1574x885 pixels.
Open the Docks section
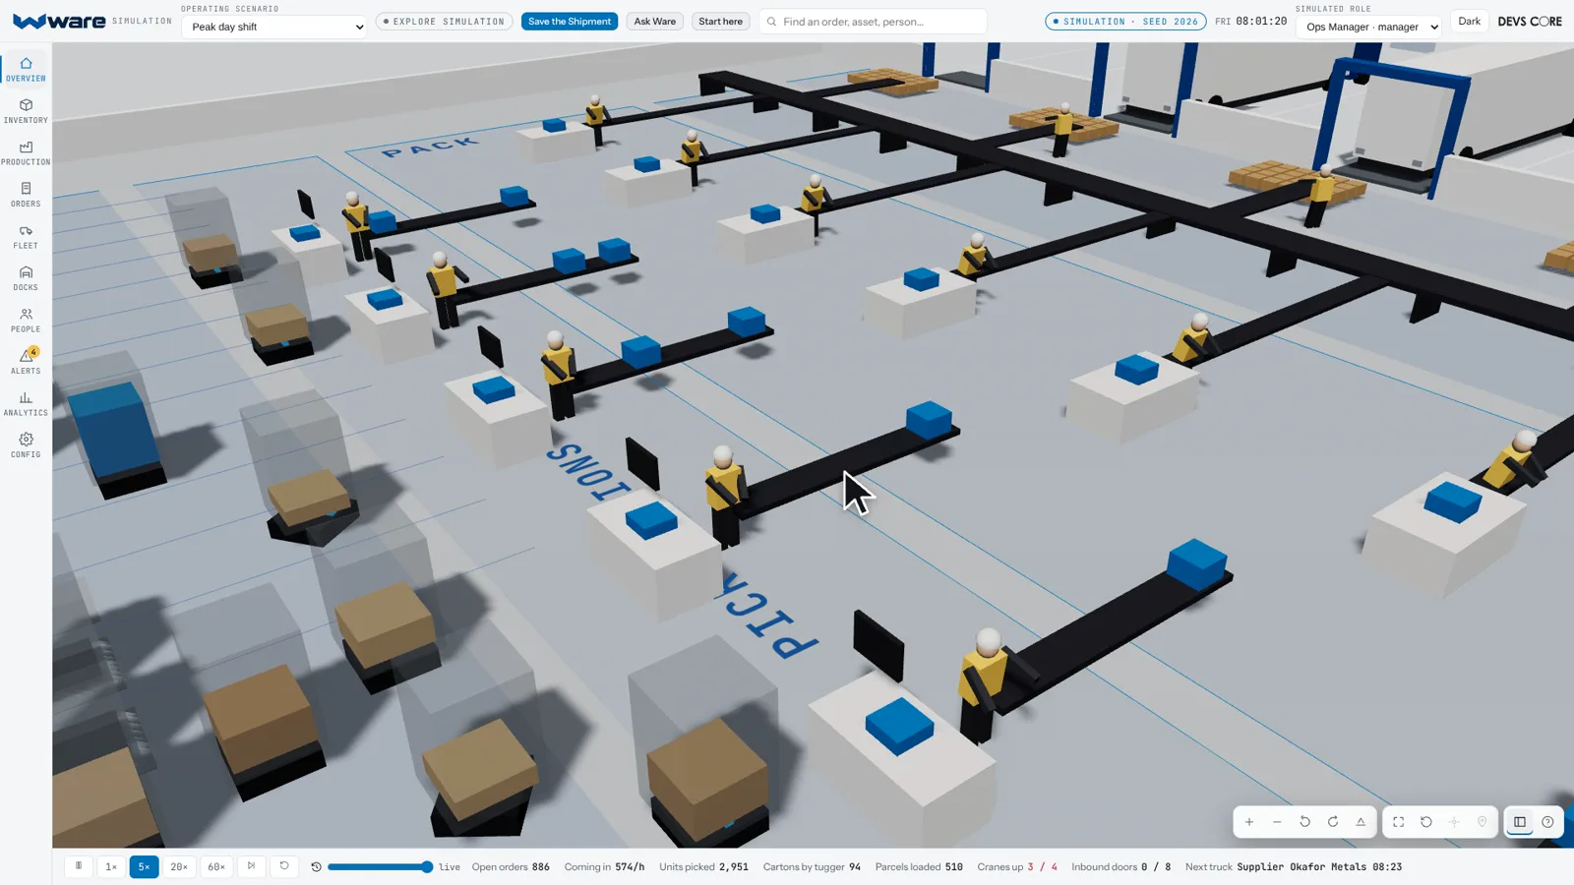pos(26,278)
